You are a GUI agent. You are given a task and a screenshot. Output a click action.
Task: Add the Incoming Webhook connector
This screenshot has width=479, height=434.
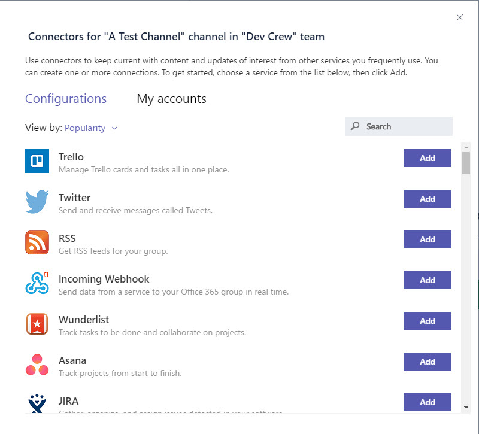427,280
